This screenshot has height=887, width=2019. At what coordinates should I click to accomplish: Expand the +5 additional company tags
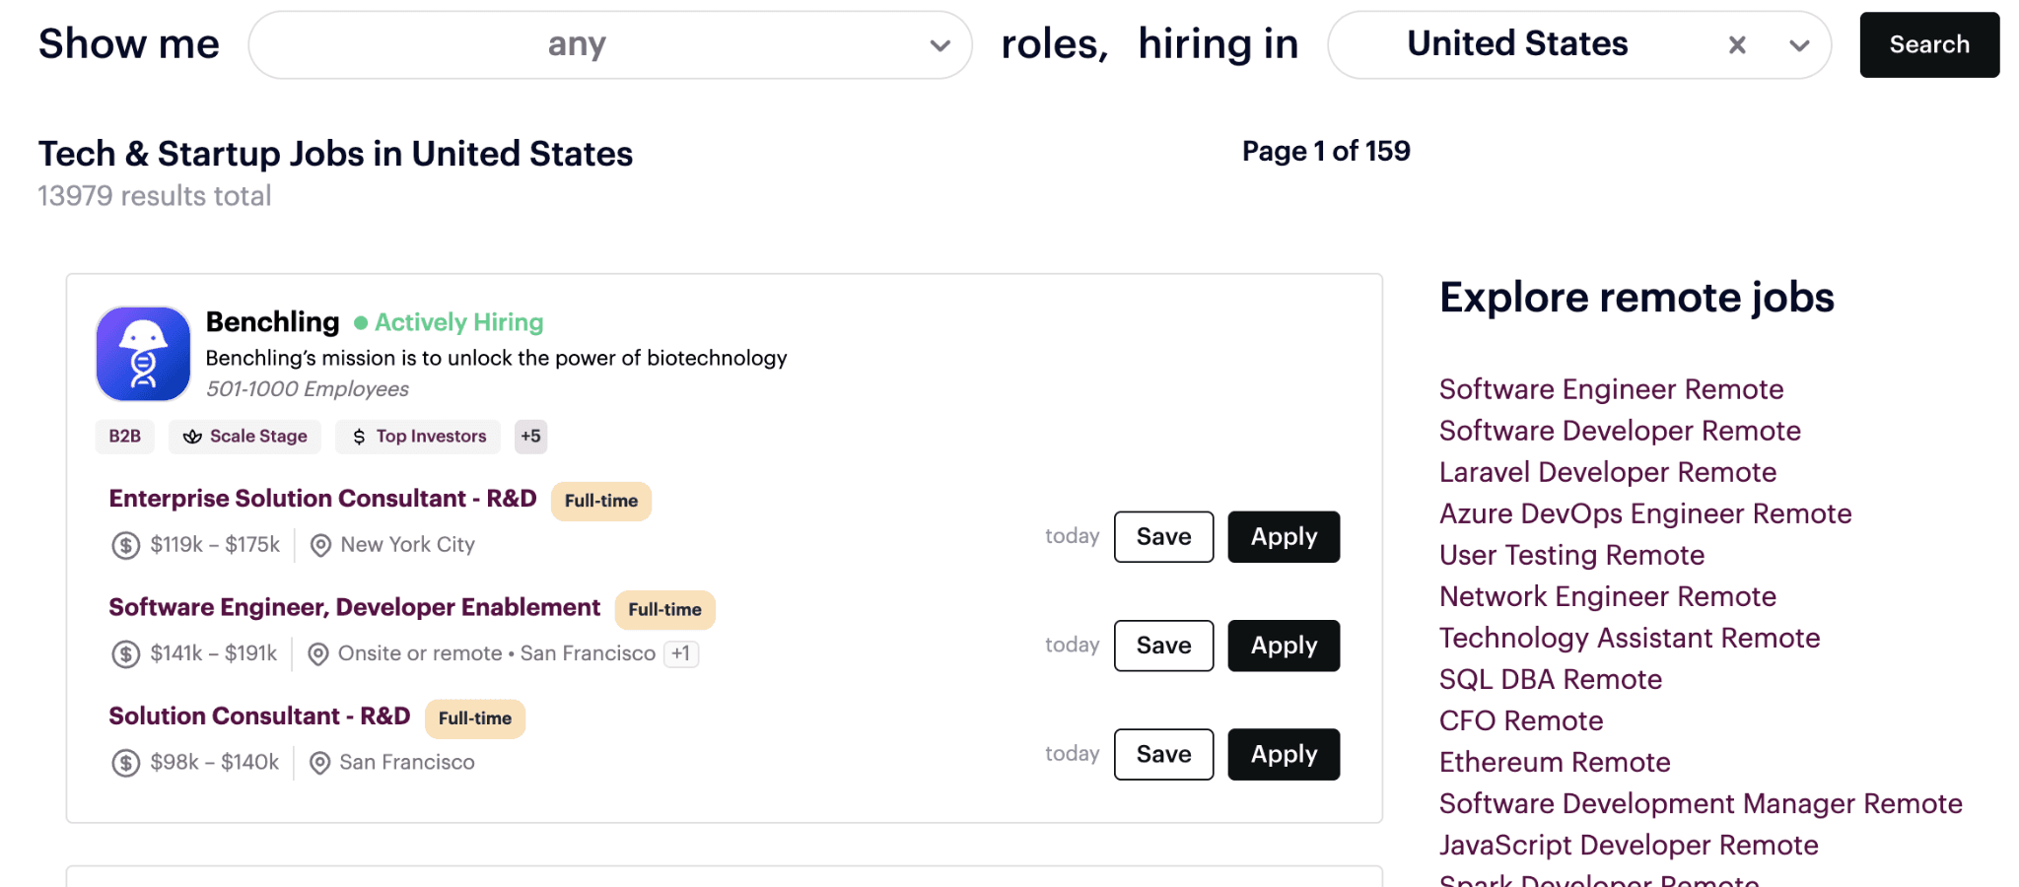(x=530, y=437)
